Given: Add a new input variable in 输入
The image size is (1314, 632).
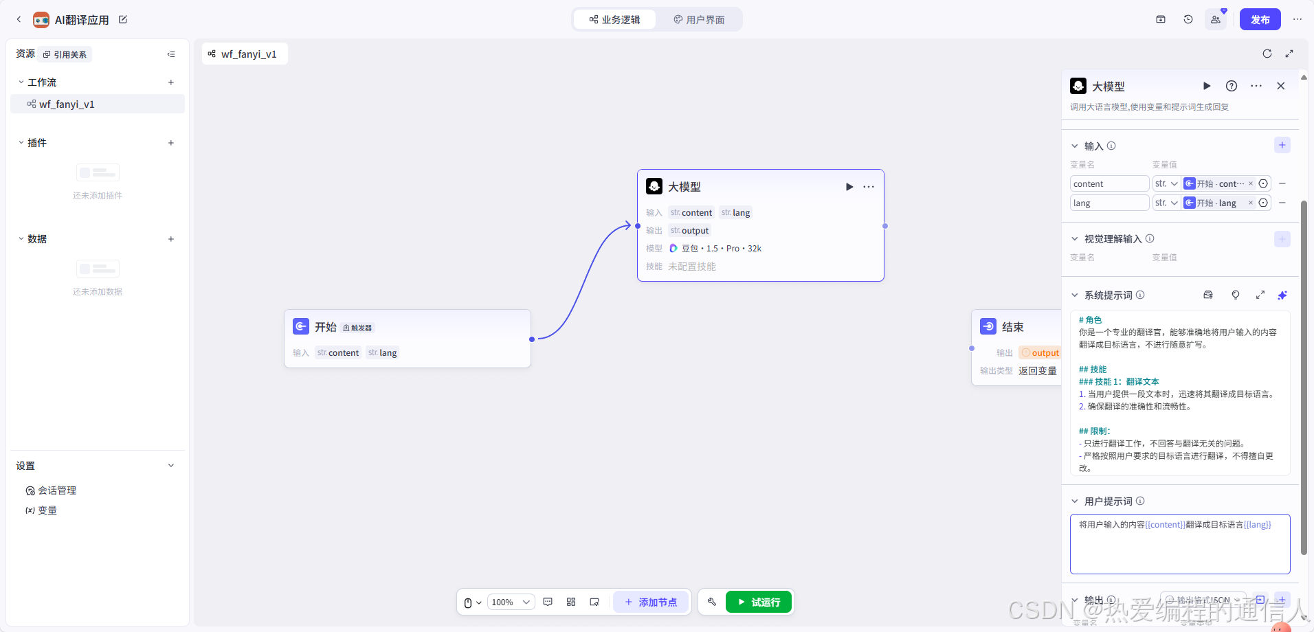Looking at the screenshot, I should coord(1282,145).
